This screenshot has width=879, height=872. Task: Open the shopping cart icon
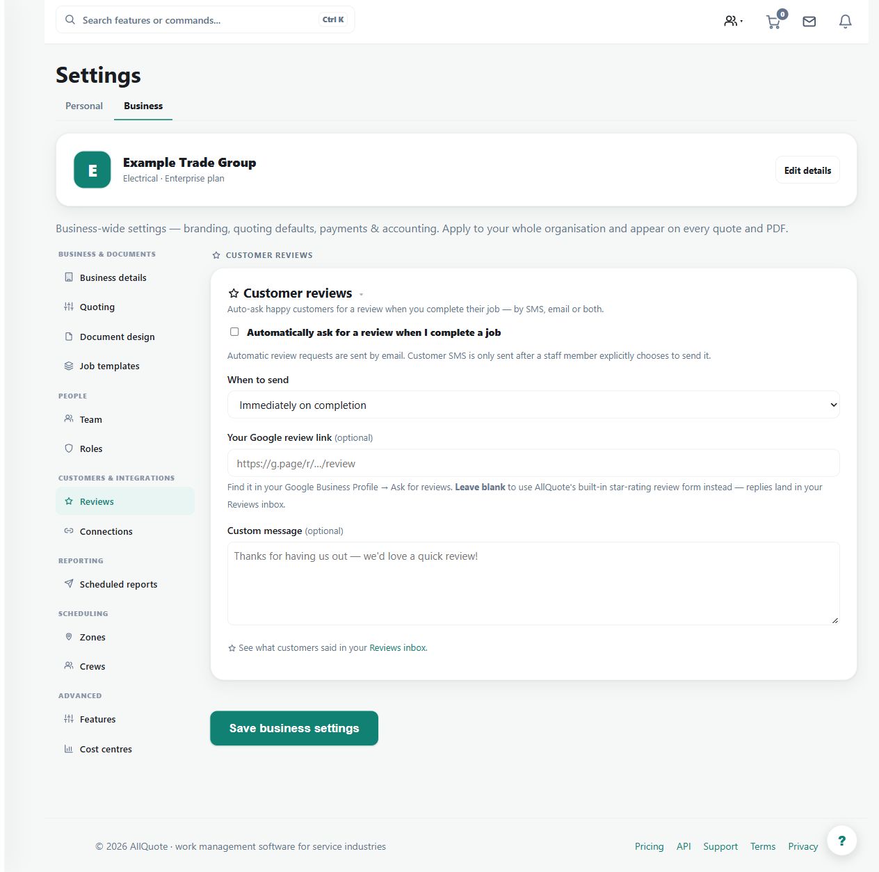[x=774, y=21]
